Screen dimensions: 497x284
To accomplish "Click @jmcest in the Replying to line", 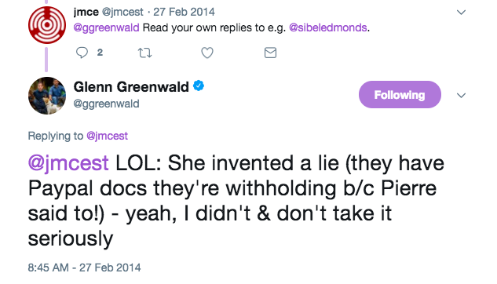I will pos(107,136).
